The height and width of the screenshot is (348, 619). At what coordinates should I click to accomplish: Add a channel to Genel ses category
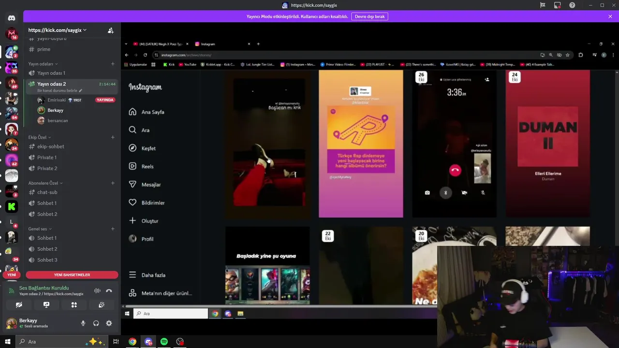(x=113, y=229)
